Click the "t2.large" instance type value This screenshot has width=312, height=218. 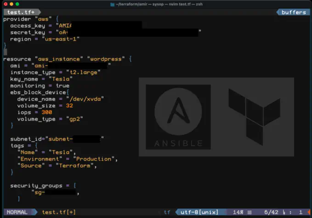[83, 73]
